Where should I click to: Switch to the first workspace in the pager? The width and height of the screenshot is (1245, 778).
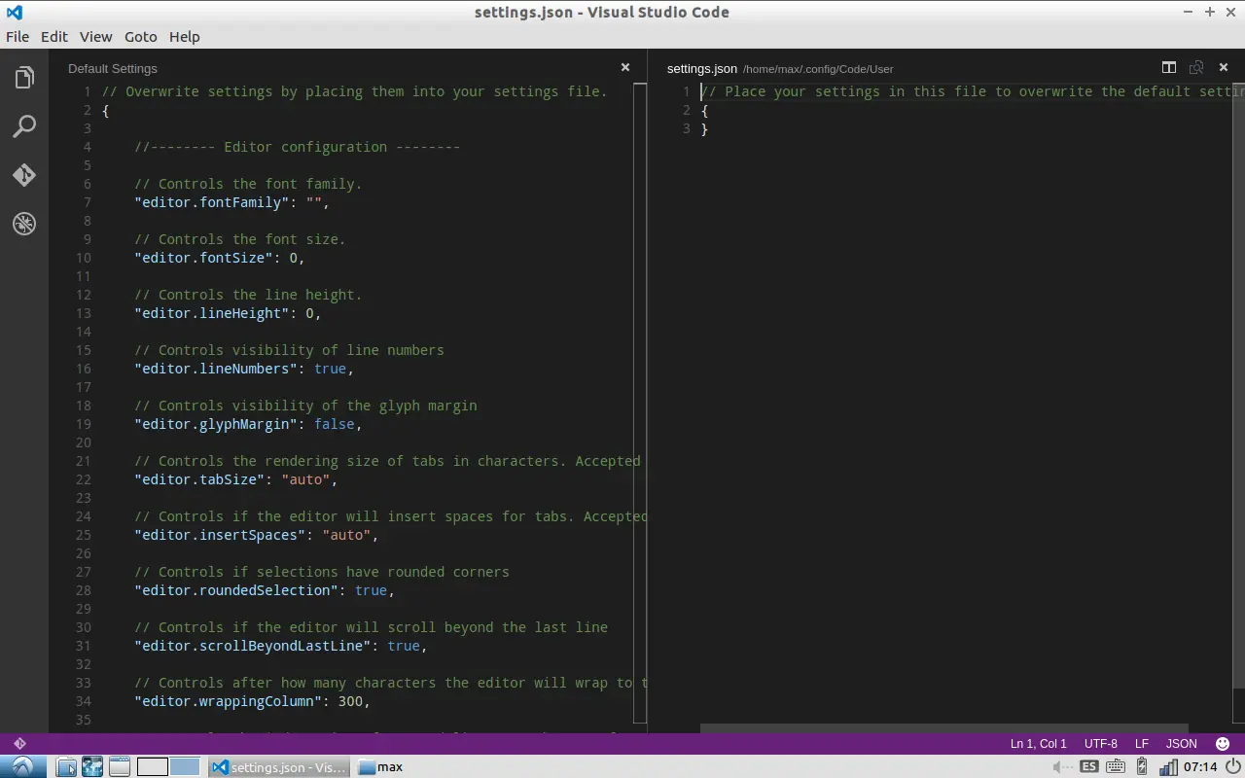click(153, 766)
